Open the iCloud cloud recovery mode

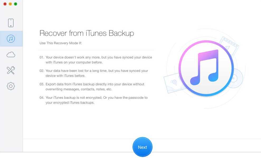11,55
